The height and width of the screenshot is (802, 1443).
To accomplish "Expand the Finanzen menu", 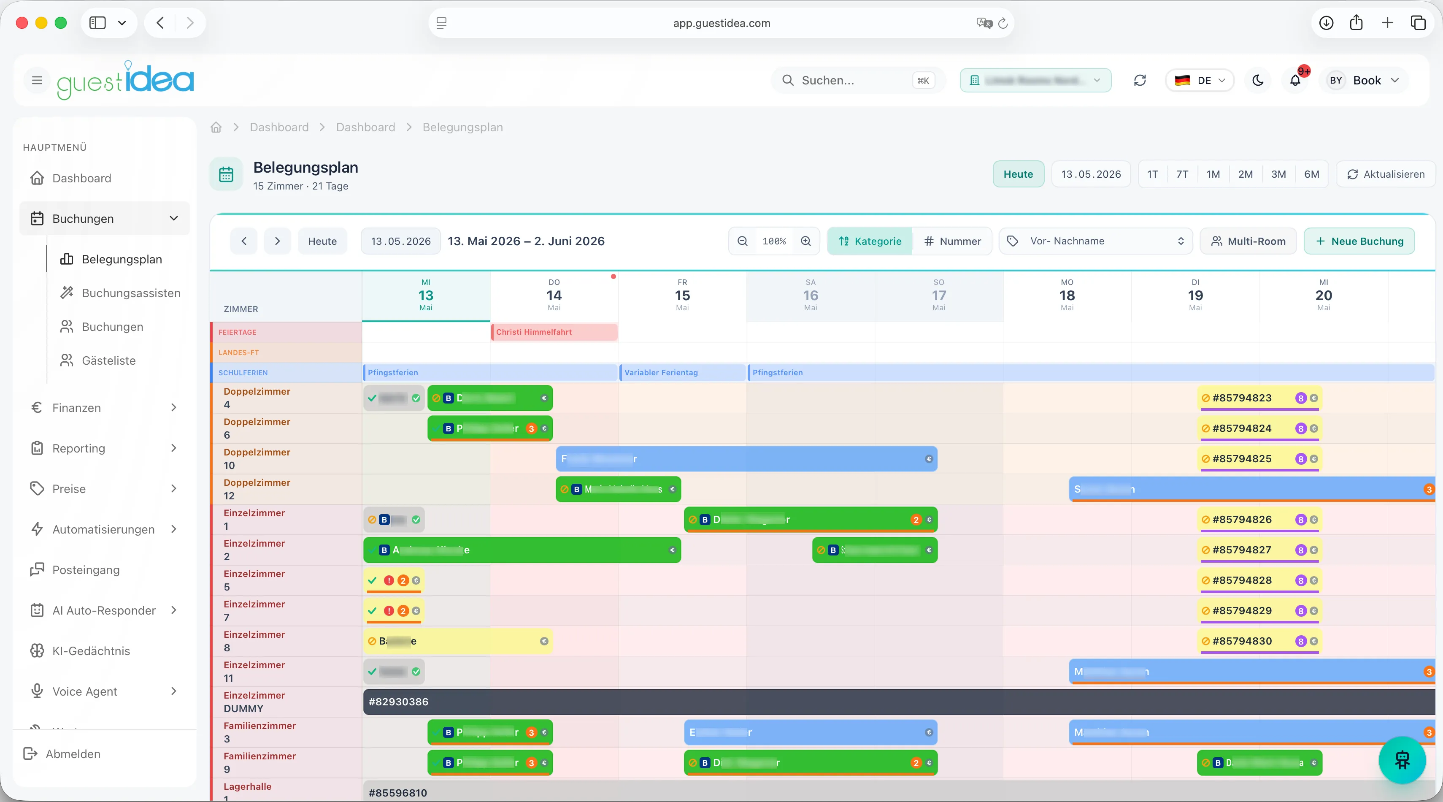I will pyautogui.click(x=104, y=407).
